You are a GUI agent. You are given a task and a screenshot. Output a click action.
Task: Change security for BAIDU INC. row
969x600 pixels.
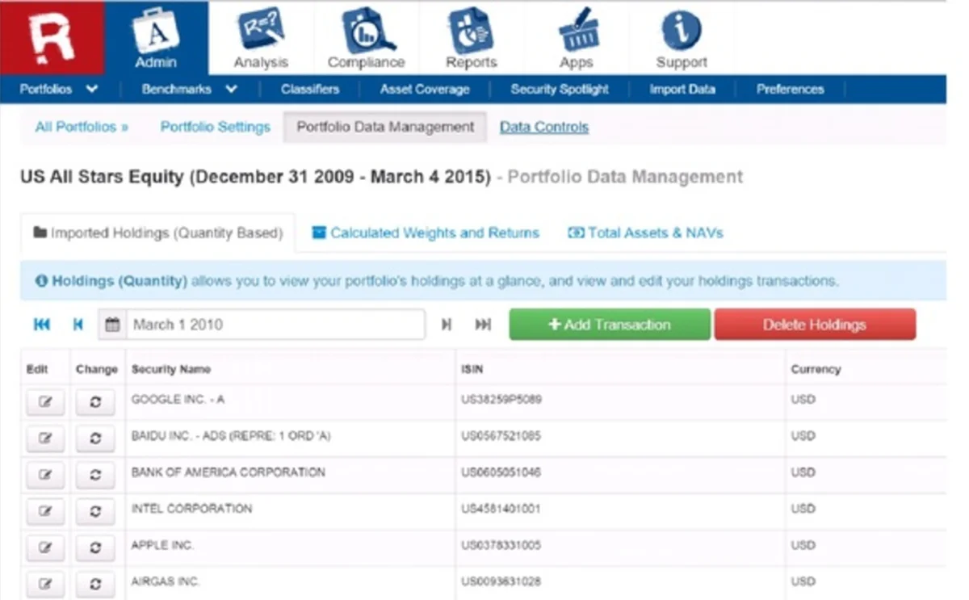pyautogui.click(x=95, y=438)
